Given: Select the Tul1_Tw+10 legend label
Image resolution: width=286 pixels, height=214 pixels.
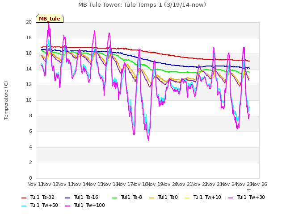Looking at the screenshot, I should 207,197.
